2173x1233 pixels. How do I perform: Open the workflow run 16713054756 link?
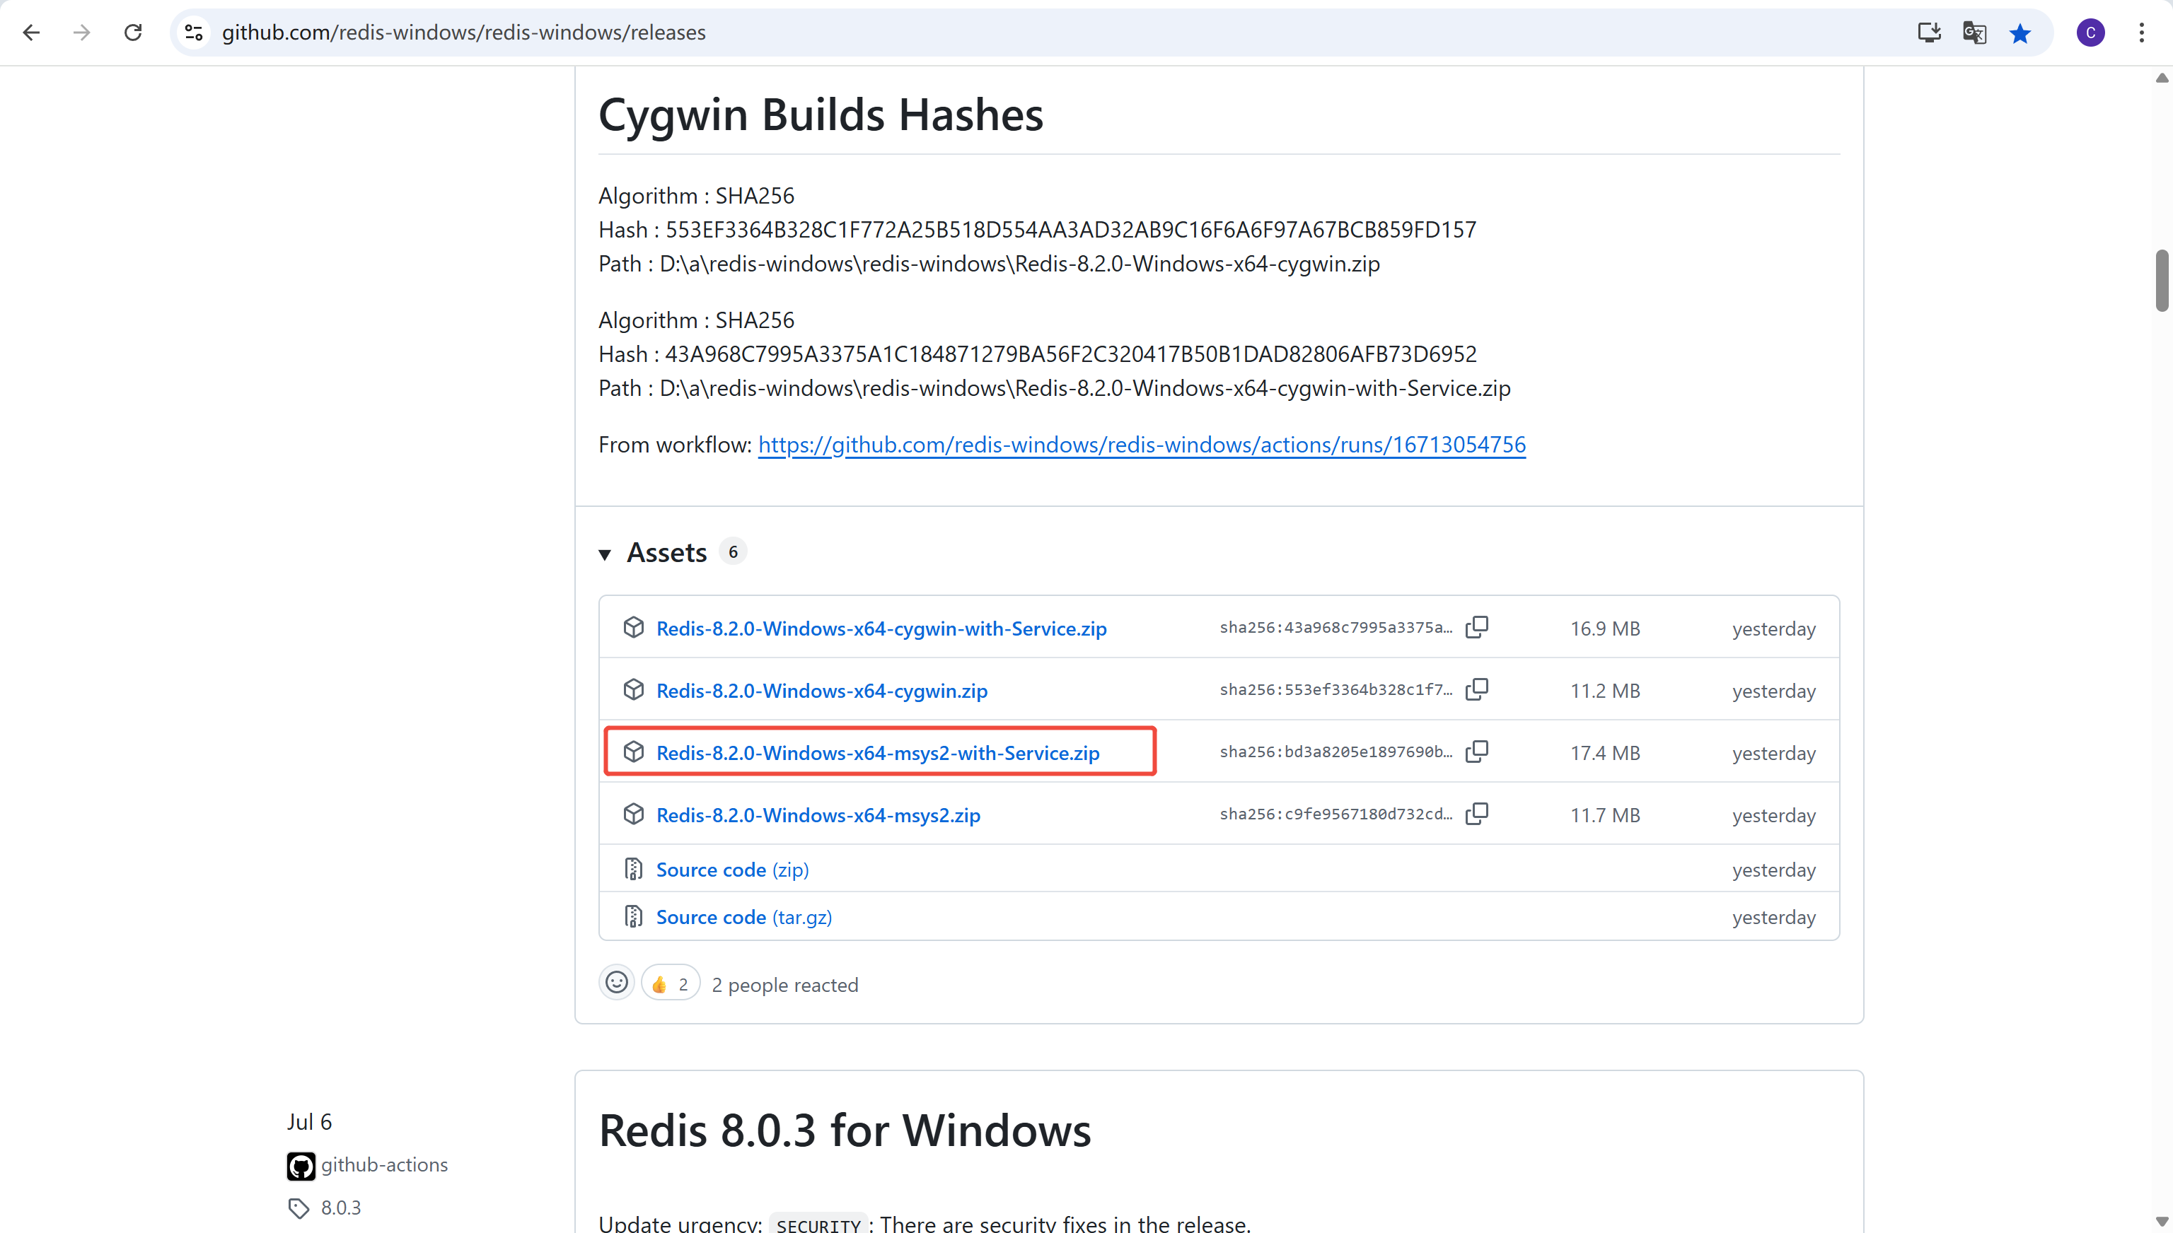click(x=1142, y=445)
